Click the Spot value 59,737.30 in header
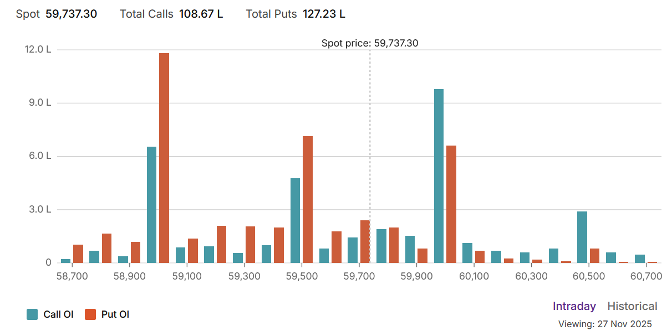The height and width of the screenshot is (331, 672). click(72, 14)
